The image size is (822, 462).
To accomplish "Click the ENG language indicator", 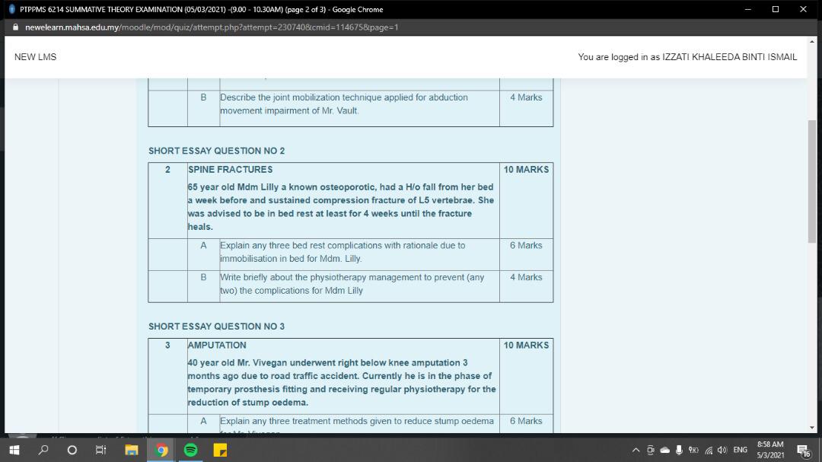I will coord(740,450).
